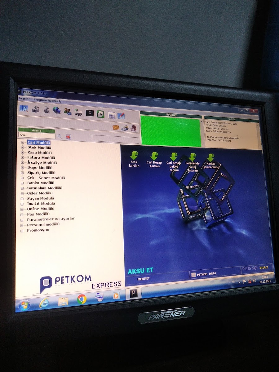The width and height of the screenshot is (279, 372).
Task: Click the scanner with checkmark icon
Action: [x=78, y=112]
